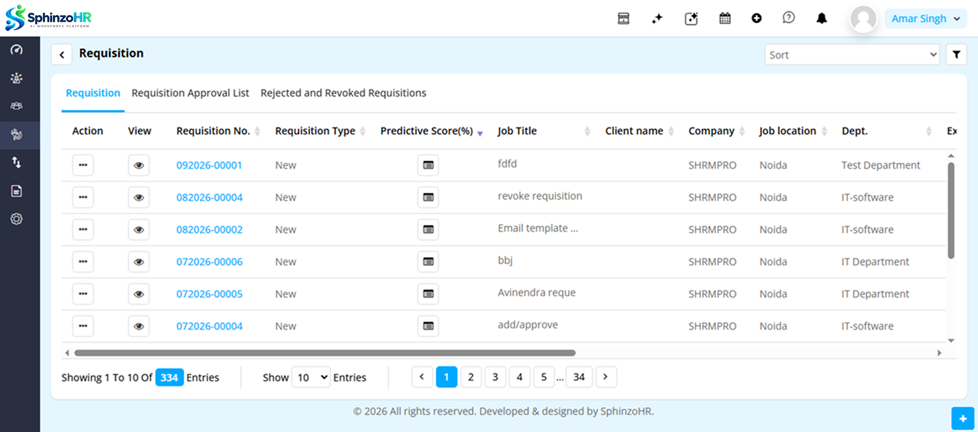978x432 pixels.
Task: Go to next page with right arrow
Action: (x=606, y=377)
